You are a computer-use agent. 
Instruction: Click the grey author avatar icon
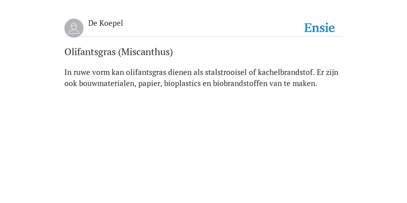(x=74, y=28)
